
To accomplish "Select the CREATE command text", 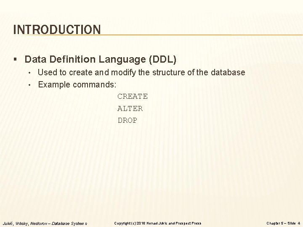I will [x=133, y=96].
